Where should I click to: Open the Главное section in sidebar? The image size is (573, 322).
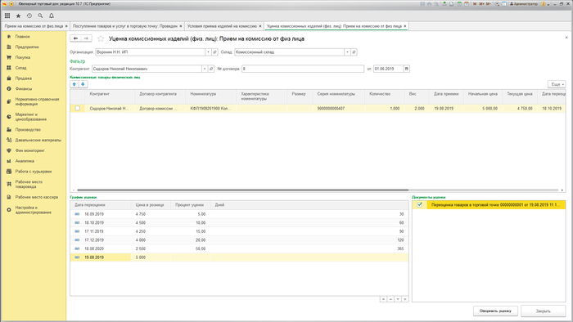[23, 37]
